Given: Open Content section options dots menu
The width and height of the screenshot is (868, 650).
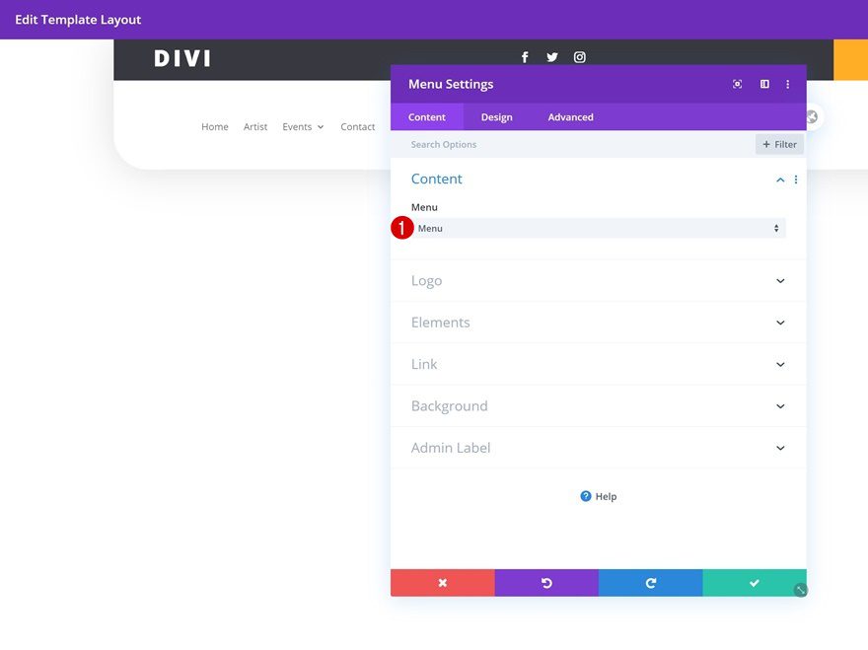Looking at the screenshot, I should pyautogui.click(x=796, y=180).
